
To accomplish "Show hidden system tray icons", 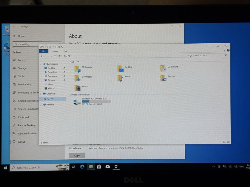I will point(213,167).
